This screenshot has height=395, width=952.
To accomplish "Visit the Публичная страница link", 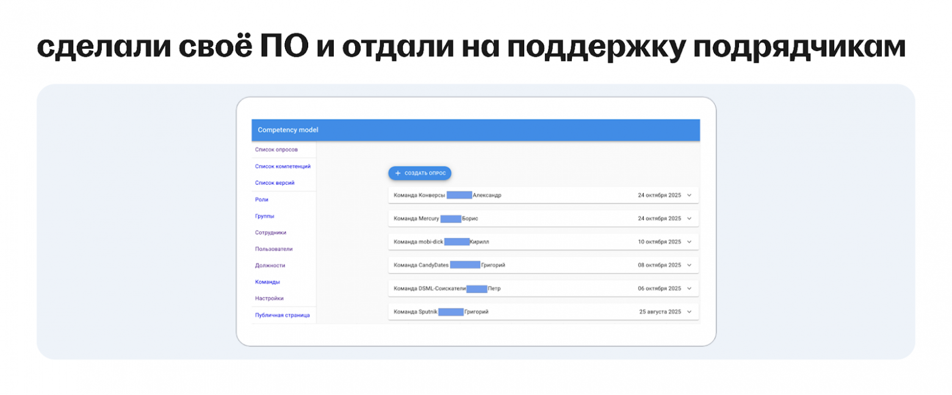I will tap(282, 315).
